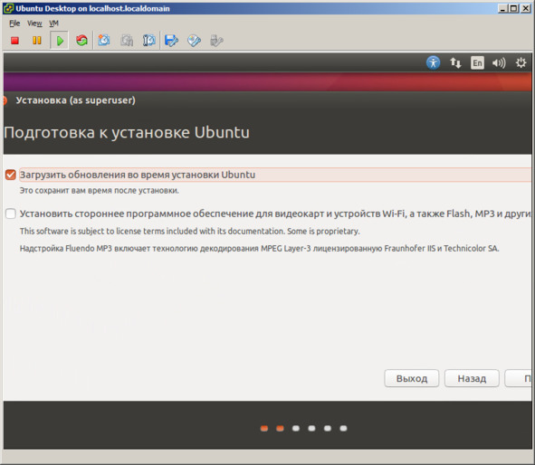Pause the virtual machine
Screen dimensions: 535x465
(x=37, y=41)
